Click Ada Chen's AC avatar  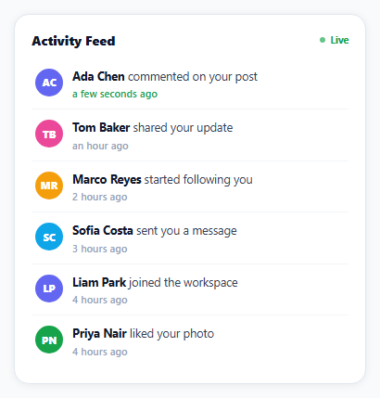click(x=49, y=83)
